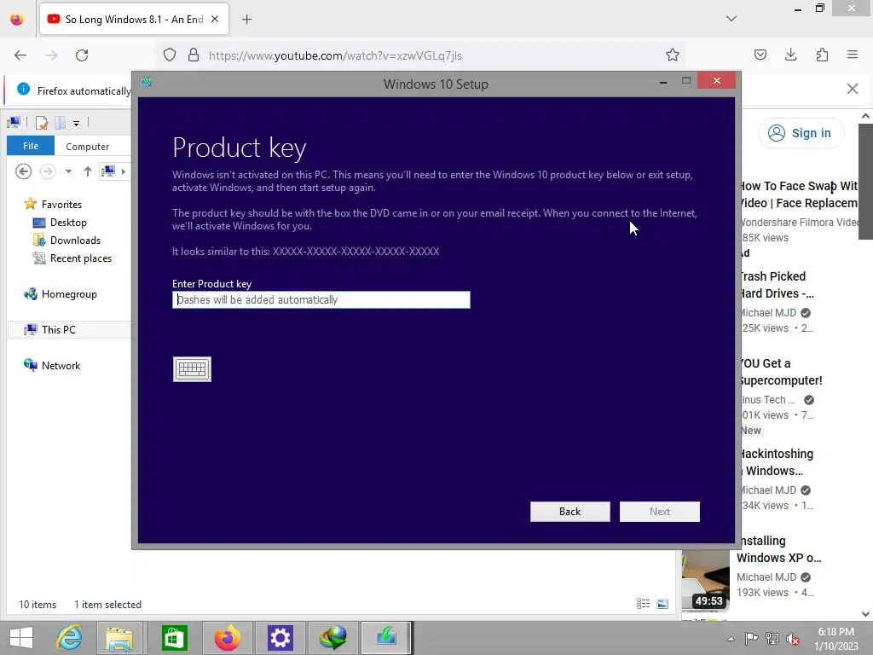Open Firefox extensions icon
Screen dimensions: 873x655
coord(822,55)
